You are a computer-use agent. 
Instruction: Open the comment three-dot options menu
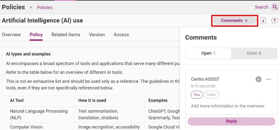pyautogui.click(x=269, y=79)
